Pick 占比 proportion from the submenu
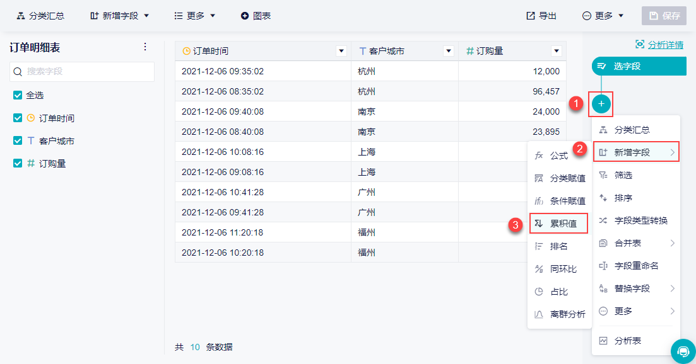 558,292
